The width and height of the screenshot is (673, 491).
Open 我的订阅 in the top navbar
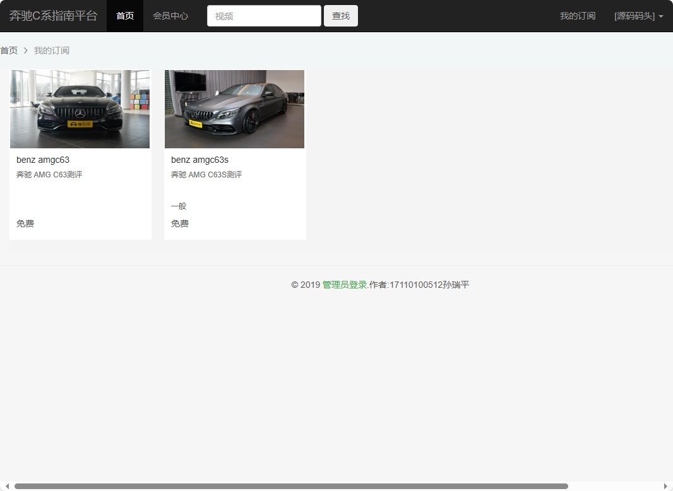pyautogui.click(x=577, y=16)
